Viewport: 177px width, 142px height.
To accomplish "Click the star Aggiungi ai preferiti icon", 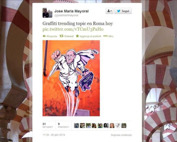I will [77, 36].
